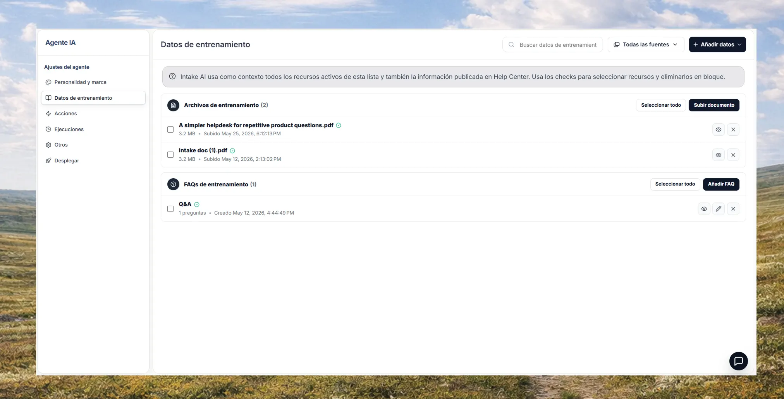Click the info icon in the context banner
Viewport: 784px width, 399px height.
[172, 77]
